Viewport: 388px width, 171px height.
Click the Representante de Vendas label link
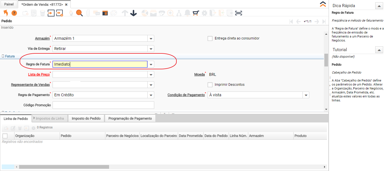click(x=30, y=85)
